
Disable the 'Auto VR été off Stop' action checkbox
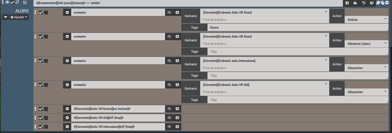41,118
